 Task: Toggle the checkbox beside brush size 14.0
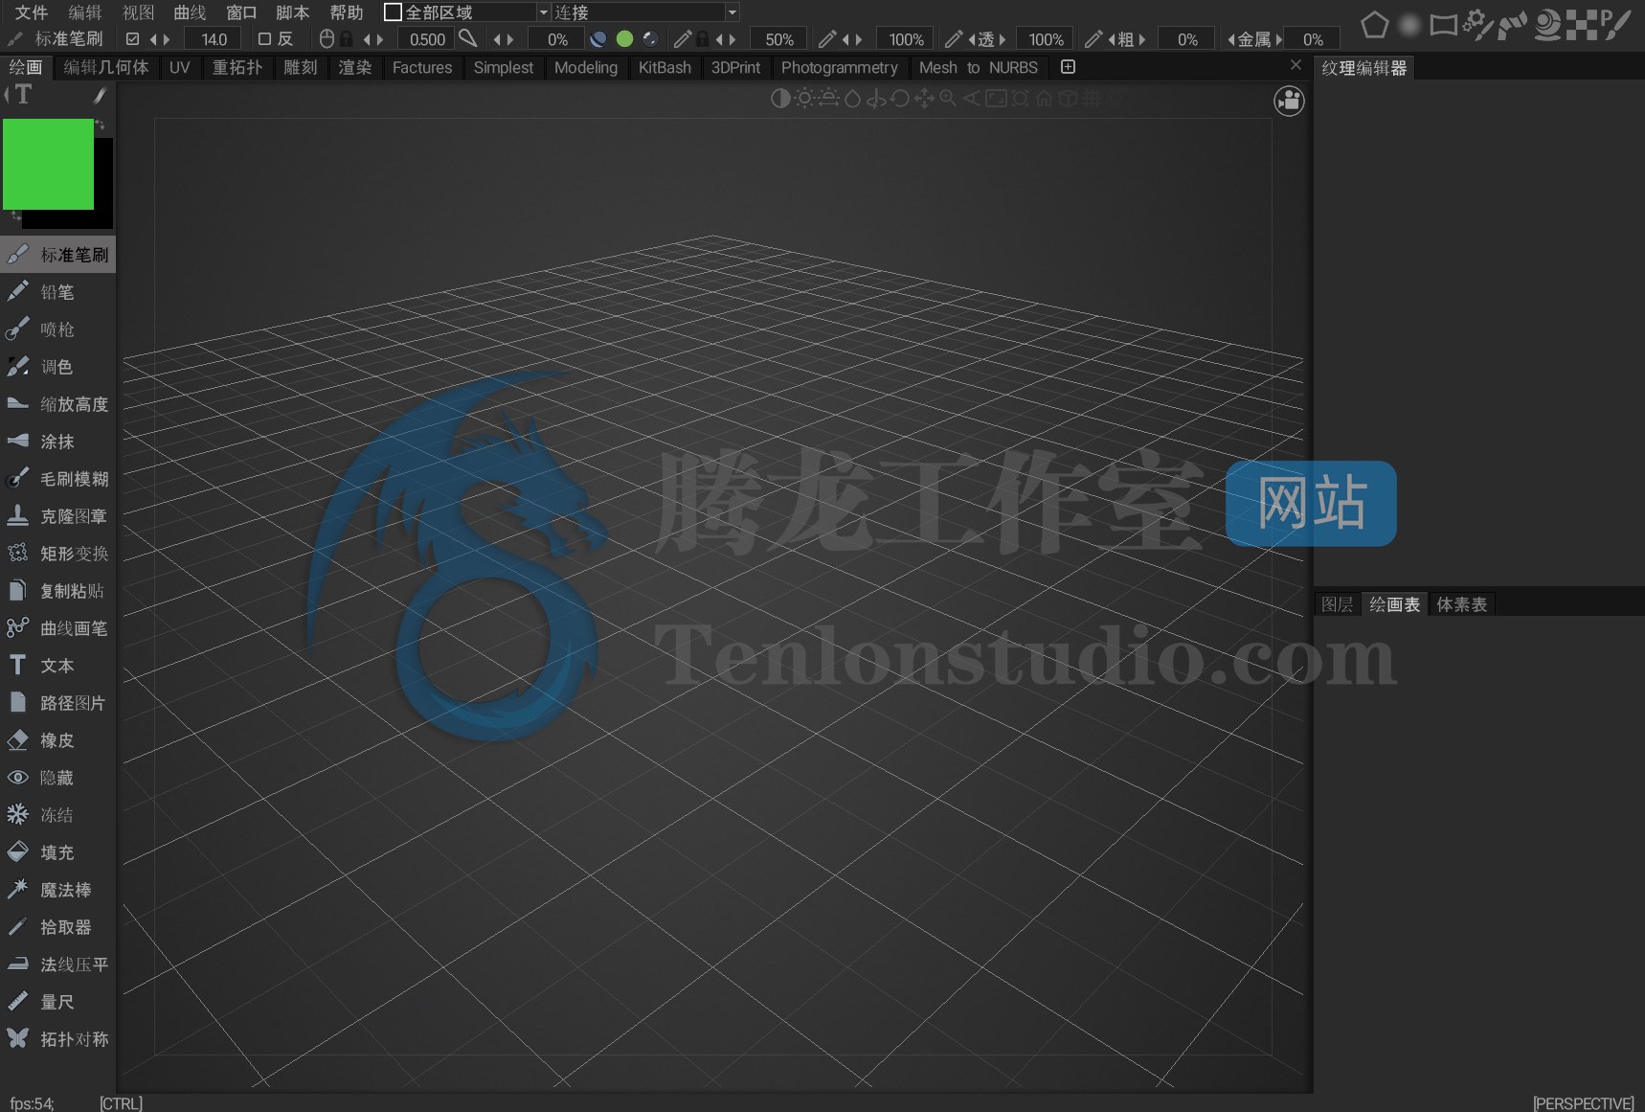point(133,39)
